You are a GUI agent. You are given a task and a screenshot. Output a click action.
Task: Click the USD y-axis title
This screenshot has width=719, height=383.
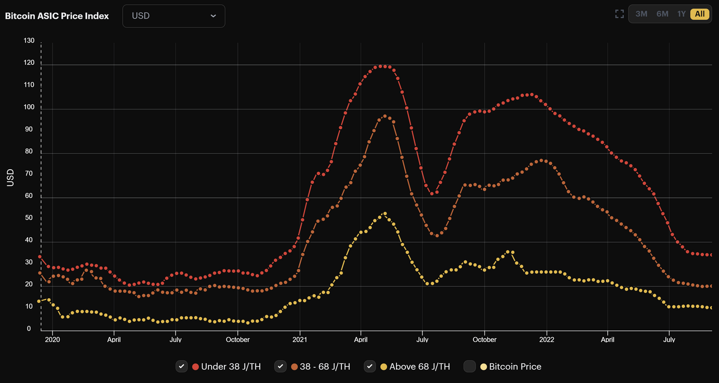(10, 177)
